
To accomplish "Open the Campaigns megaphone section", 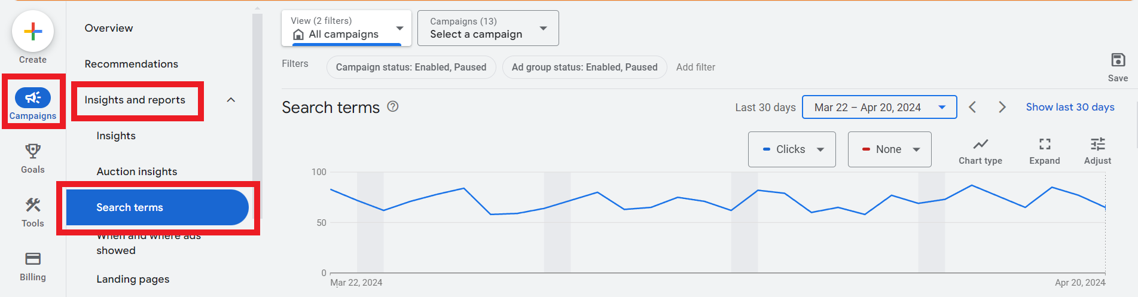I will [33, 99].
